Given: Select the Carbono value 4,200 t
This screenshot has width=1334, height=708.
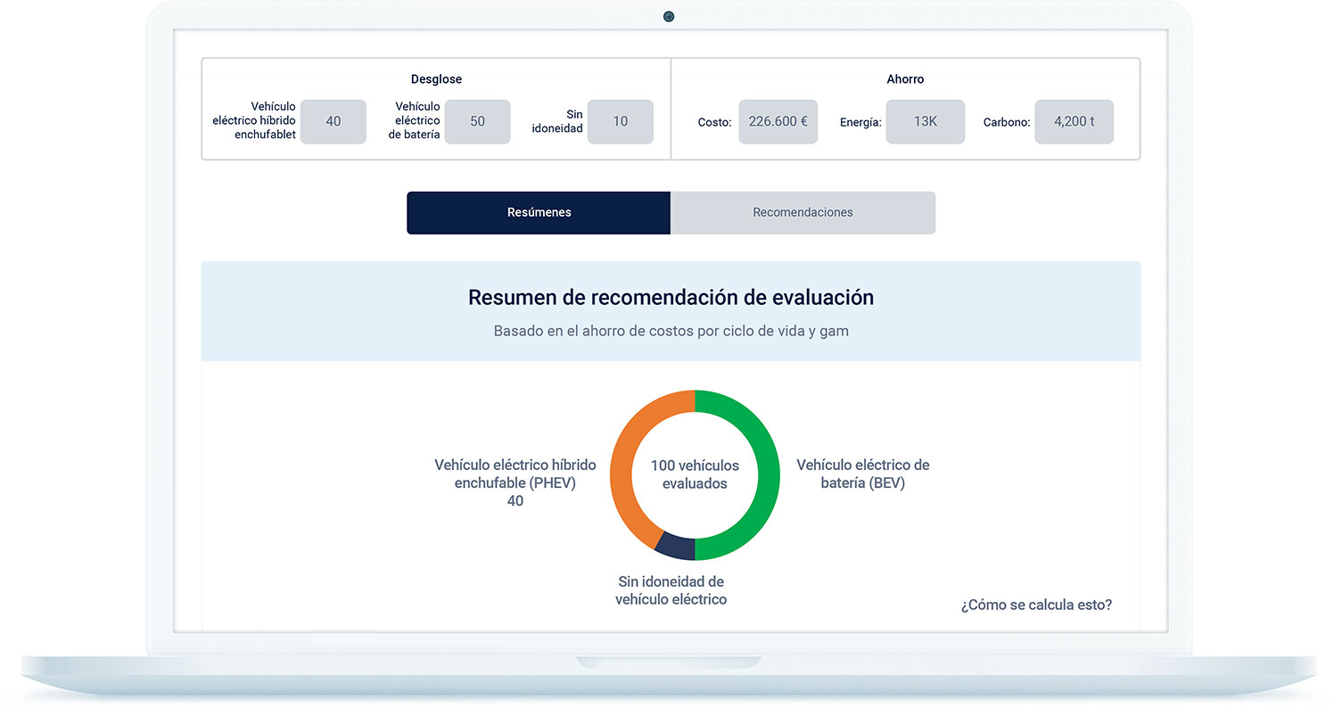Looking at the screenshot, I should tap(1074, 121).
